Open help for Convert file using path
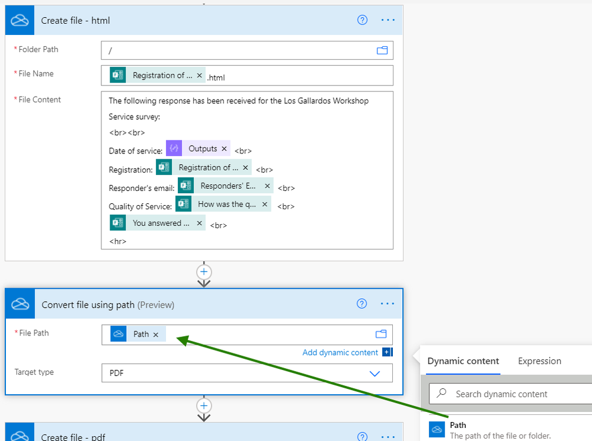Viewport: 592px width, 441px height. [361, 303]
